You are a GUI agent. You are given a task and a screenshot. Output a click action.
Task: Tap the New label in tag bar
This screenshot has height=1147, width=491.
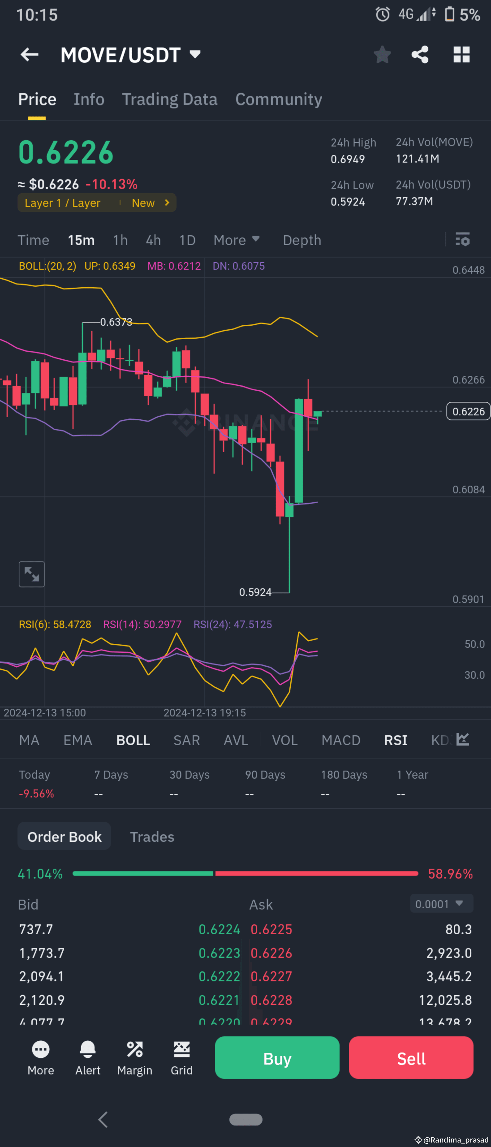pyautogui.click(x=143, y=203)
